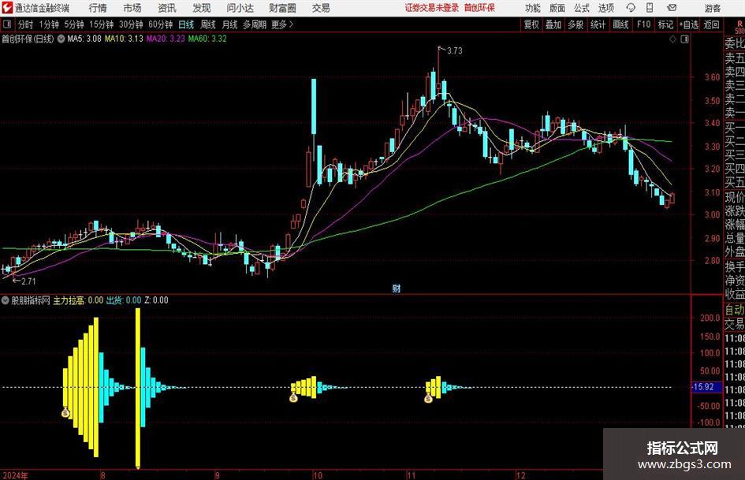This screenshot has height=480, width=745.
Task: Open the 发现 menu
Action: [x=202, y=8]
